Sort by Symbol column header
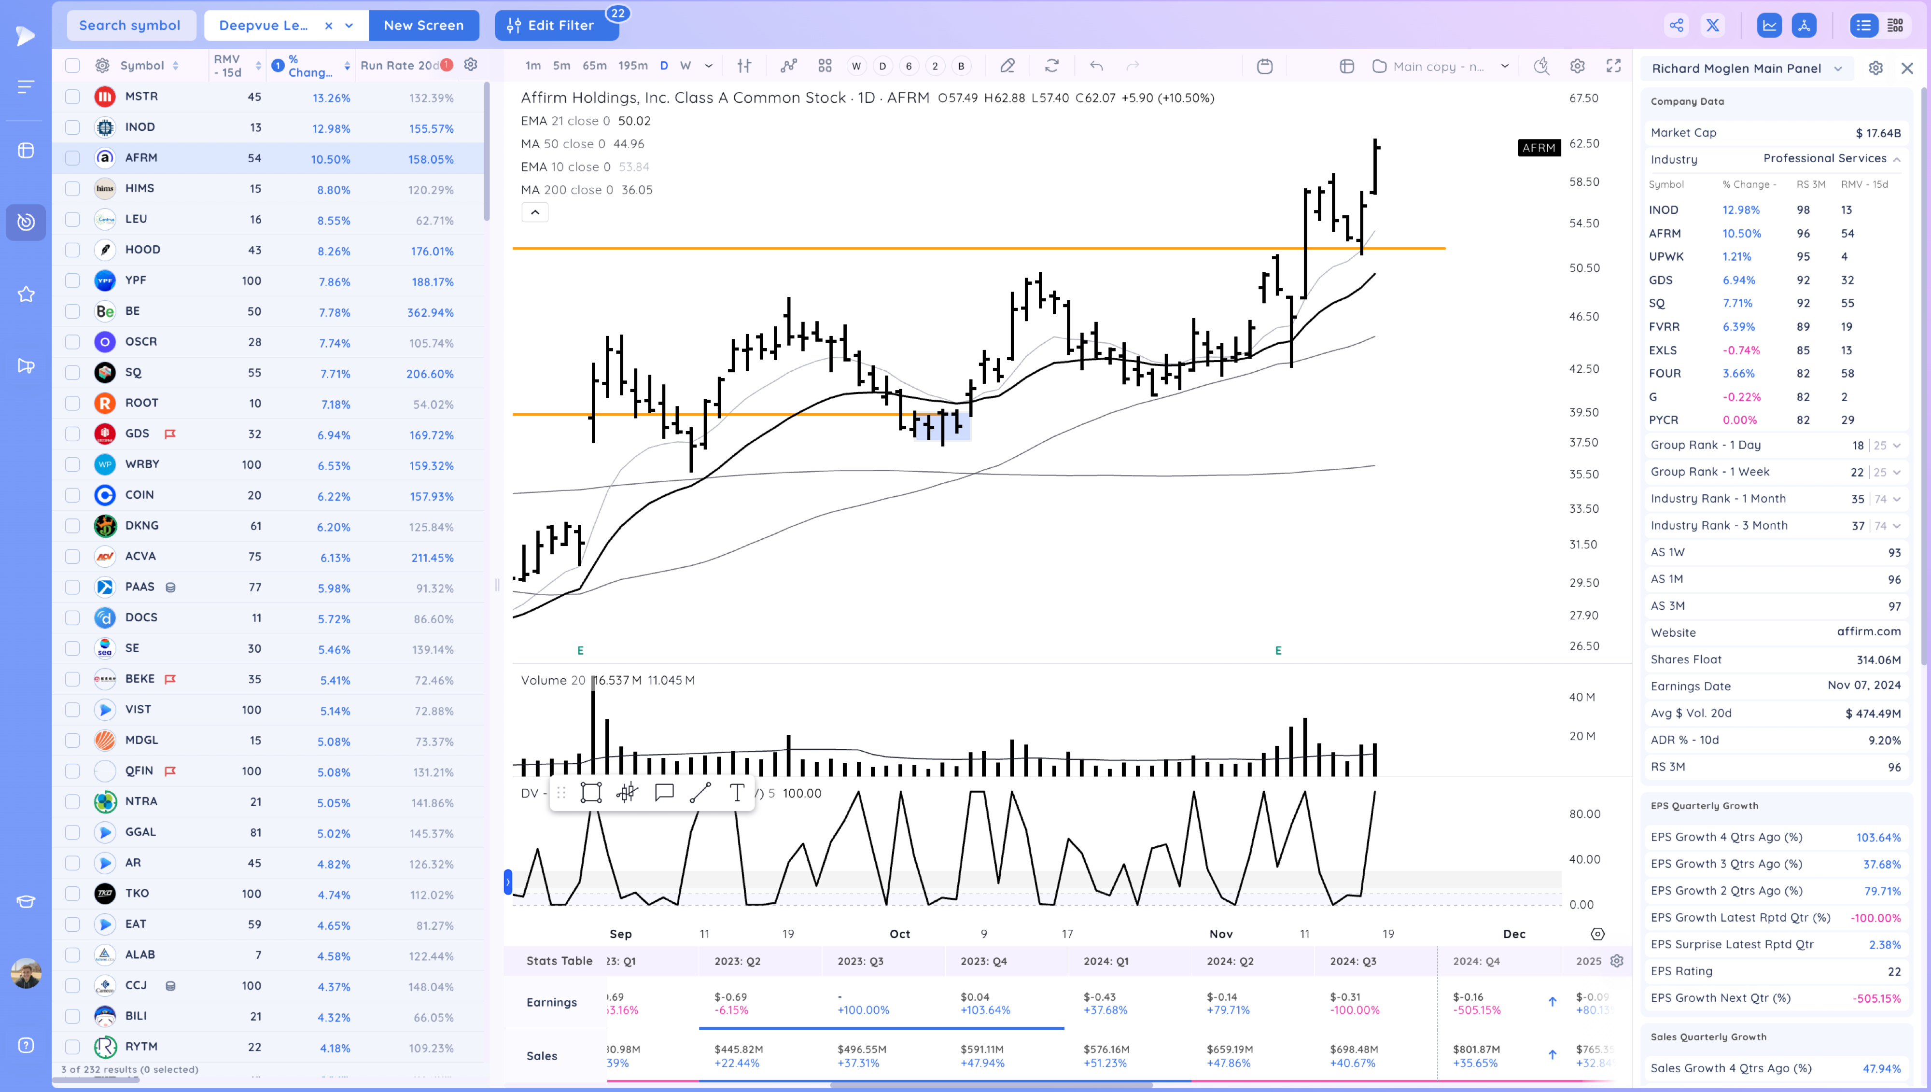 coord(142,65)
